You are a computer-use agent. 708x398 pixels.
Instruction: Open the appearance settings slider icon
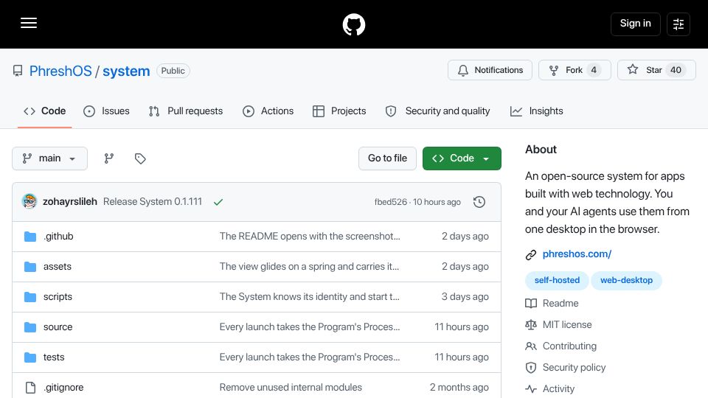pos(678,24)
